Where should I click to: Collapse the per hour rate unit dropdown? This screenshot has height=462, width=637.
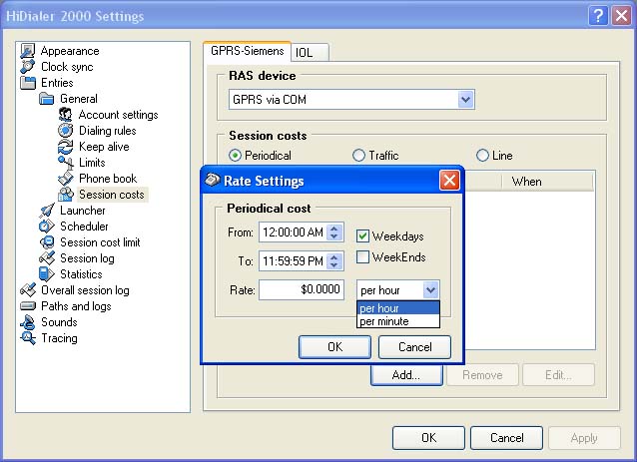(430, 289)
